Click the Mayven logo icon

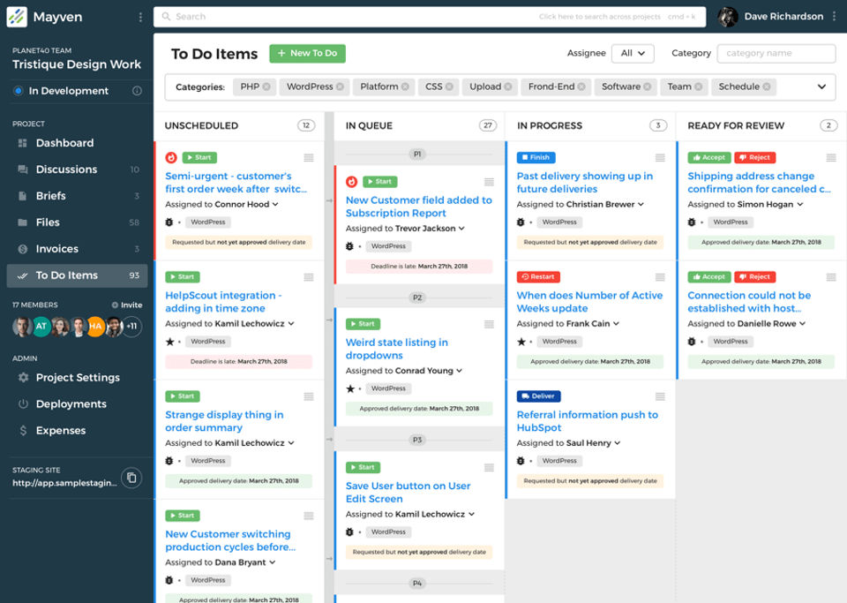[x=17, y=17]
